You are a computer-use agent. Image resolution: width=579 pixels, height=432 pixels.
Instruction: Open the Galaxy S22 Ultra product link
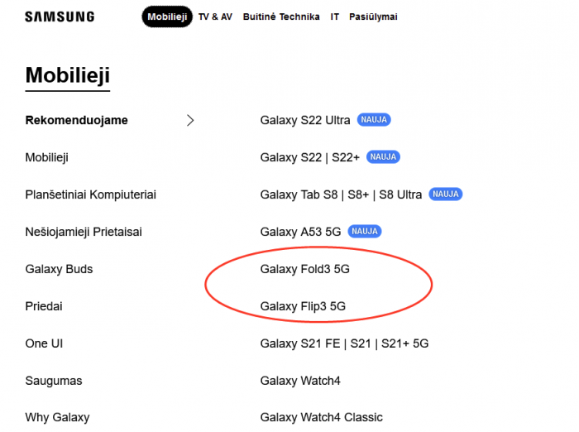tap(305, 120)
